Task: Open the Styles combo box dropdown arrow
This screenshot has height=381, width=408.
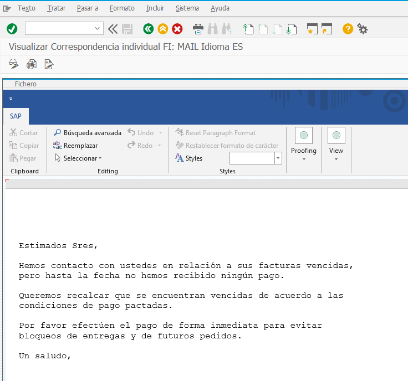Action: [x=278, y=158]
